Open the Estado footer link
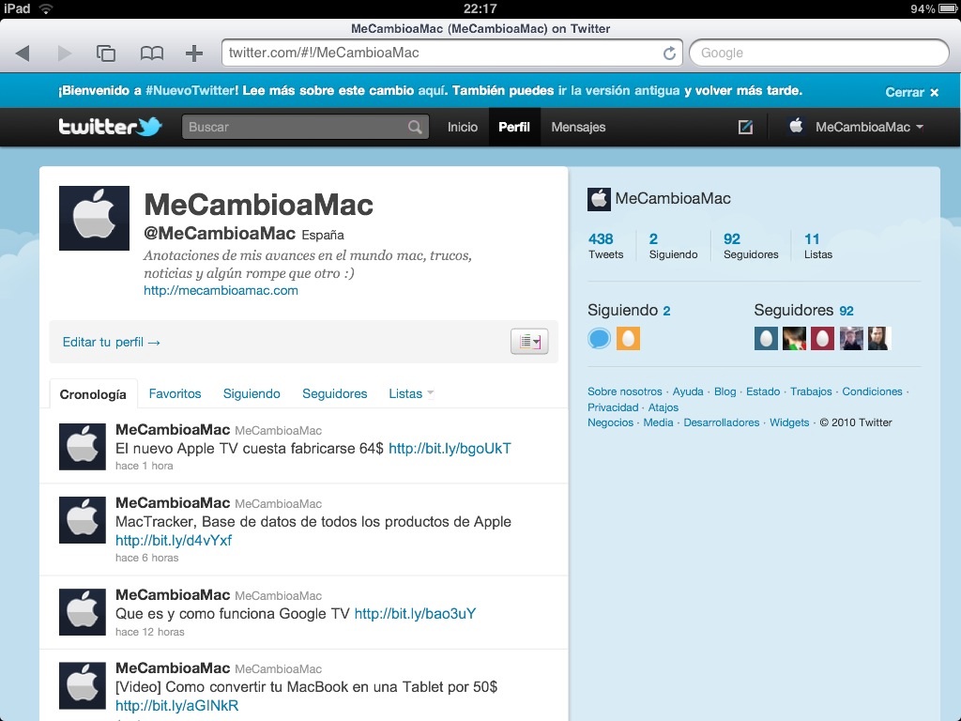The width and height of the screenshot is (961, 721). (763, 391)
